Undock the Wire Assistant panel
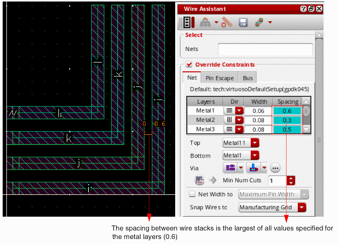This screenshot has width=338, height=244. (311, 9)
